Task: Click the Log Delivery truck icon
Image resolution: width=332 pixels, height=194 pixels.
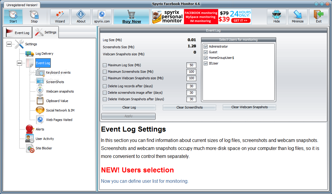Action: (x=30, y=54)
